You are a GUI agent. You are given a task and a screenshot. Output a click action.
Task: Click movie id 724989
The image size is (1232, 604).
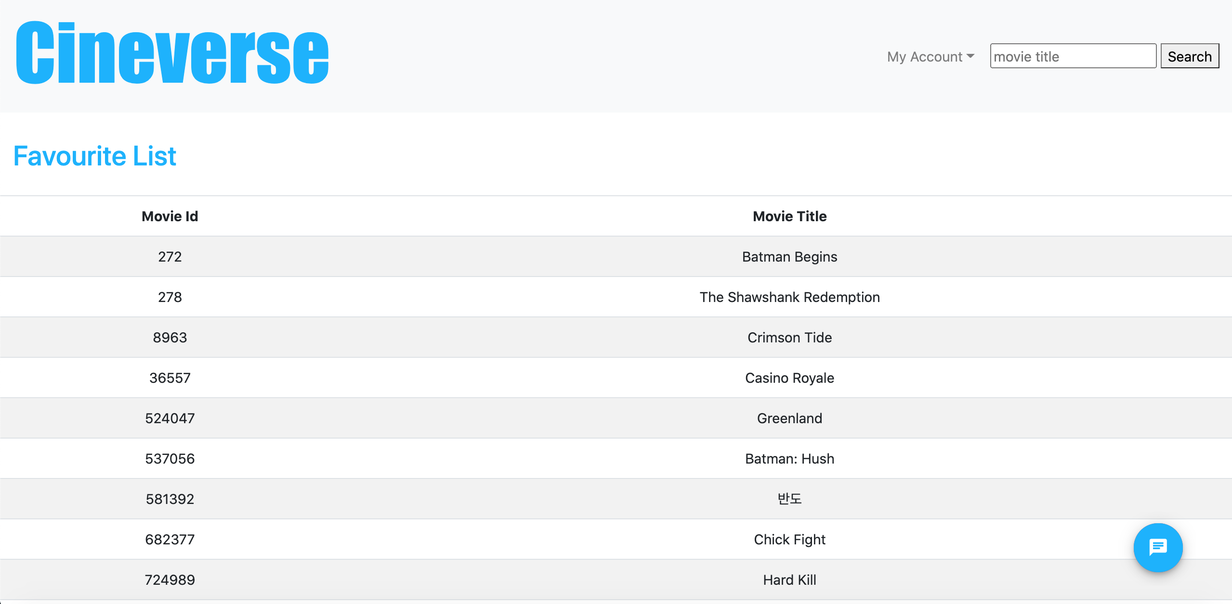point(170,580)
